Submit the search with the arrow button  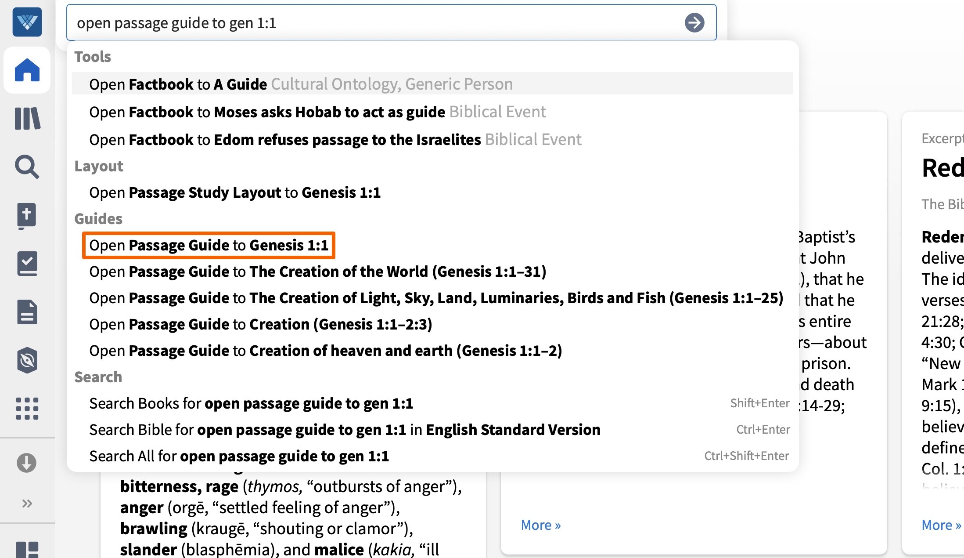694,22
